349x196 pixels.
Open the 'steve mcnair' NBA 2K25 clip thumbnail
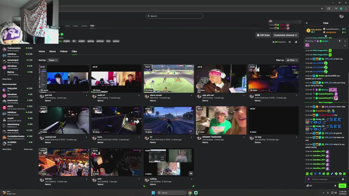tap(169, 79)
